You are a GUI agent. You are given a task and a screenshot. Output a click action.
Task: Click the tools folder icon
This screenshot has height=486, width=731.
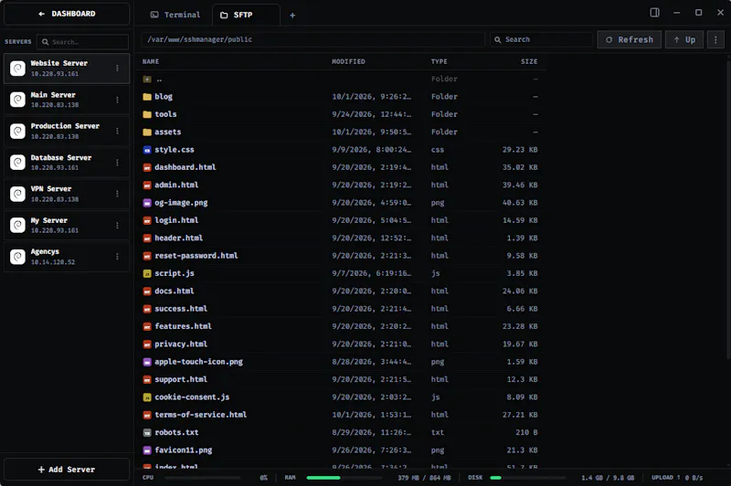pos(147,114)
